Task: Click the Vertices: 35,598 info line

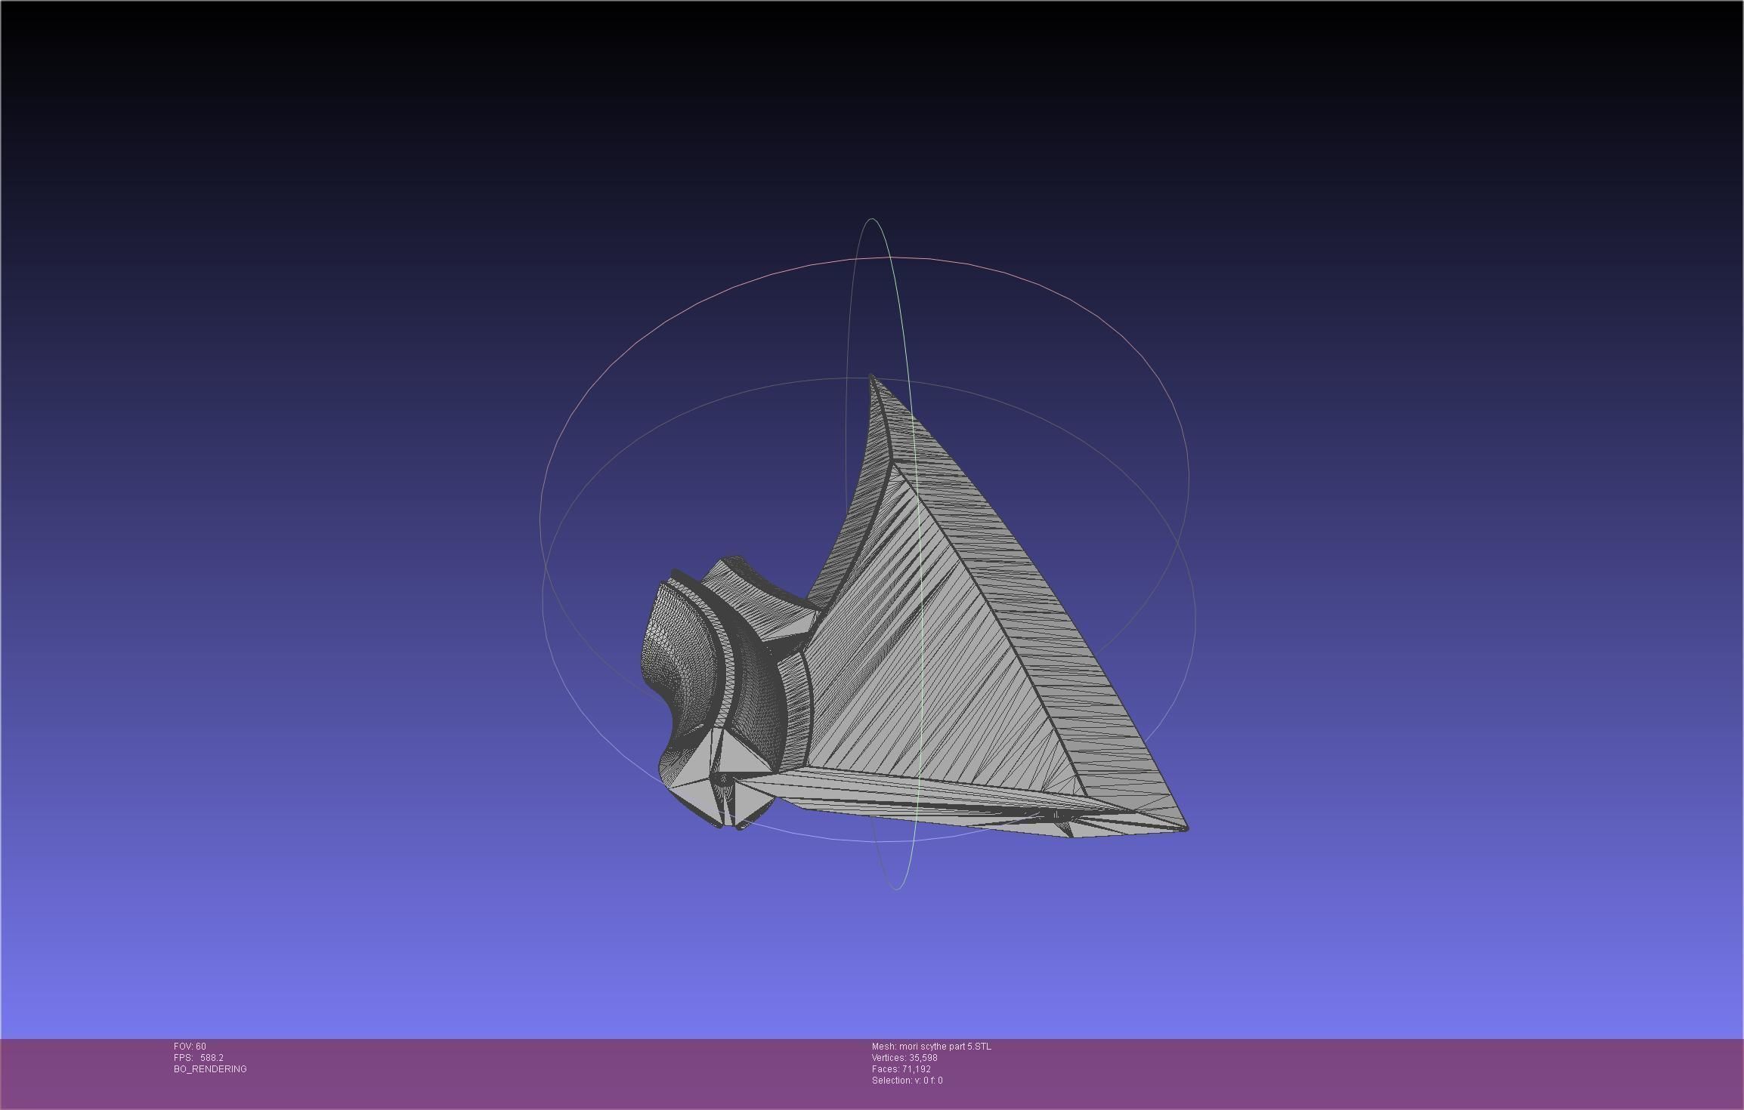Action: [904, 1058]
